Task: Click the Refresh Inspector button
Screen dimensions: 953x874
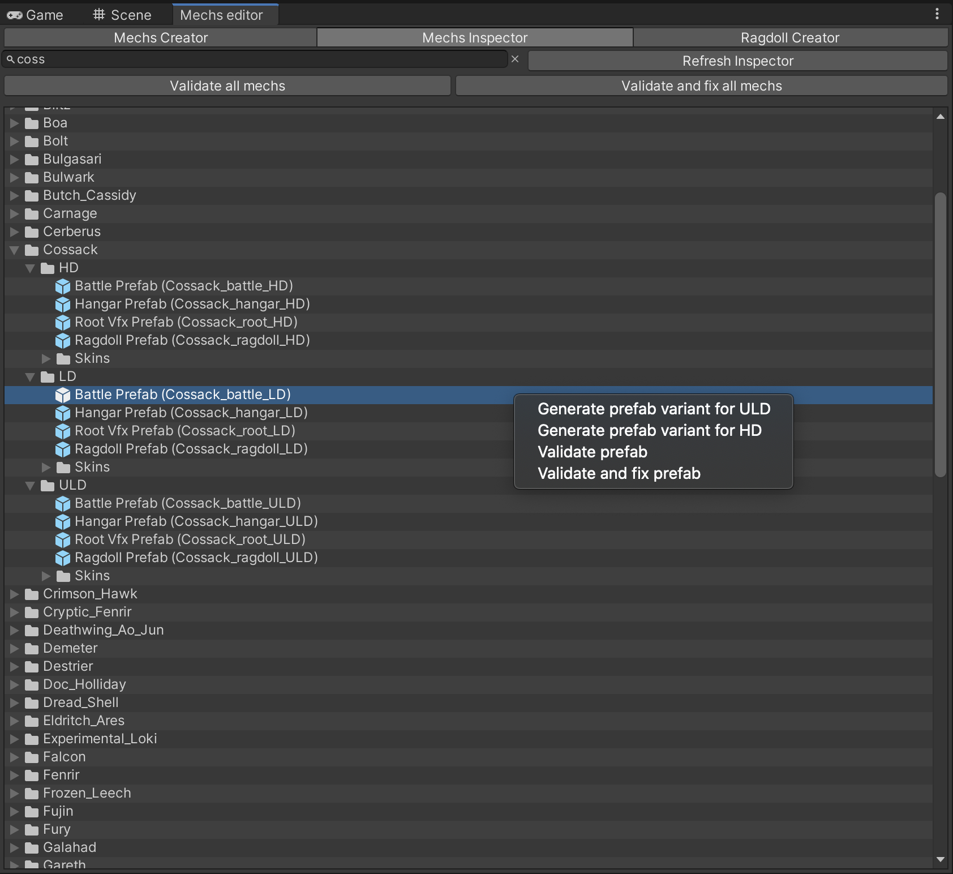Action: (x=737, y=61)
